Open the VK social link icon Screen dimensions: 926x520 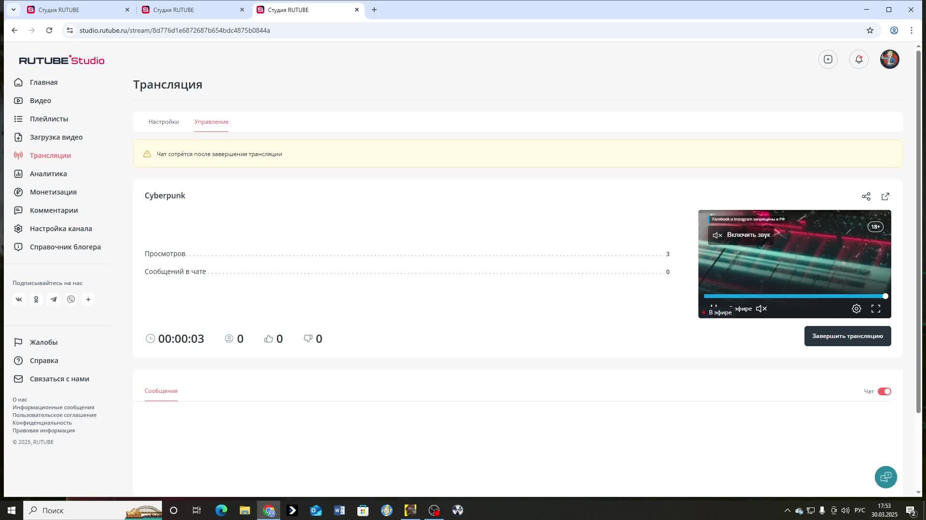(x=19, y=299)
